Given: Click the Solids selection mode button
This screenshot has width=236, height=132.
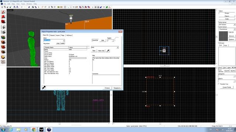Looking at the screenshot, I should [227, 19].
